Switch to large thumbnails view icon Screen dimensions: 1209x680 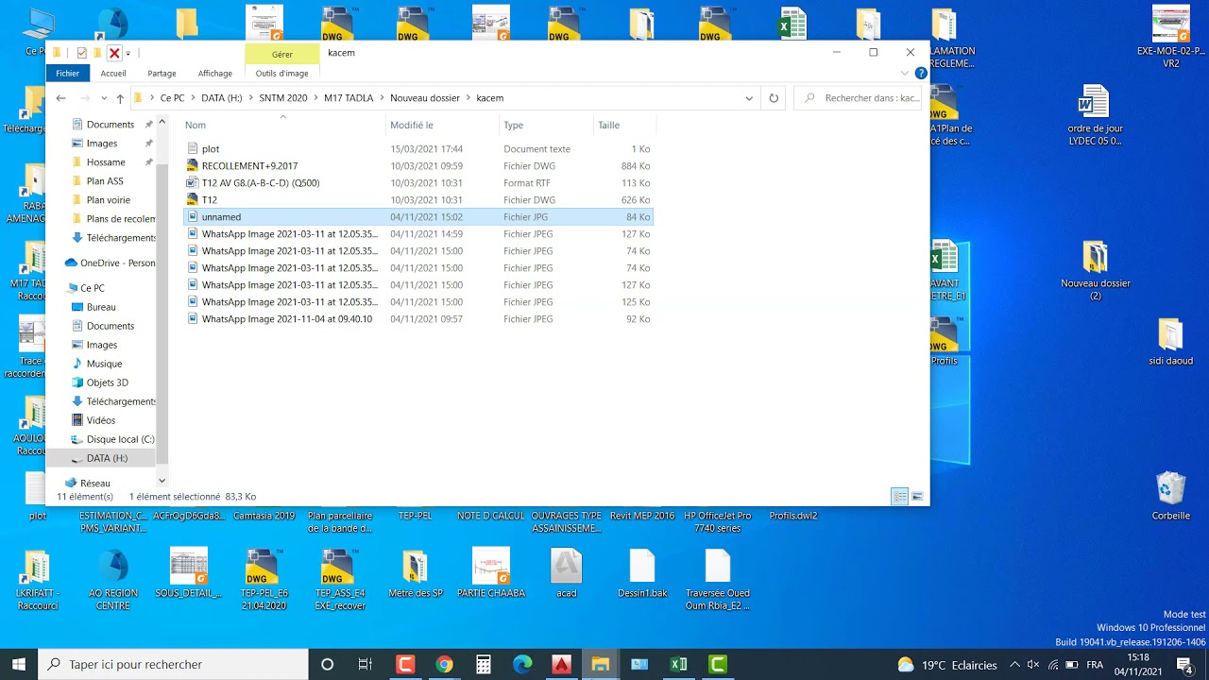[x=917, y=497]
